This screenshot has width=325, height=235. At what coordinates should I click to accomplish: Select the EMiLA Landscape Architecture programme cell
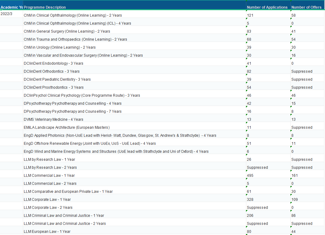click(67, 128)
